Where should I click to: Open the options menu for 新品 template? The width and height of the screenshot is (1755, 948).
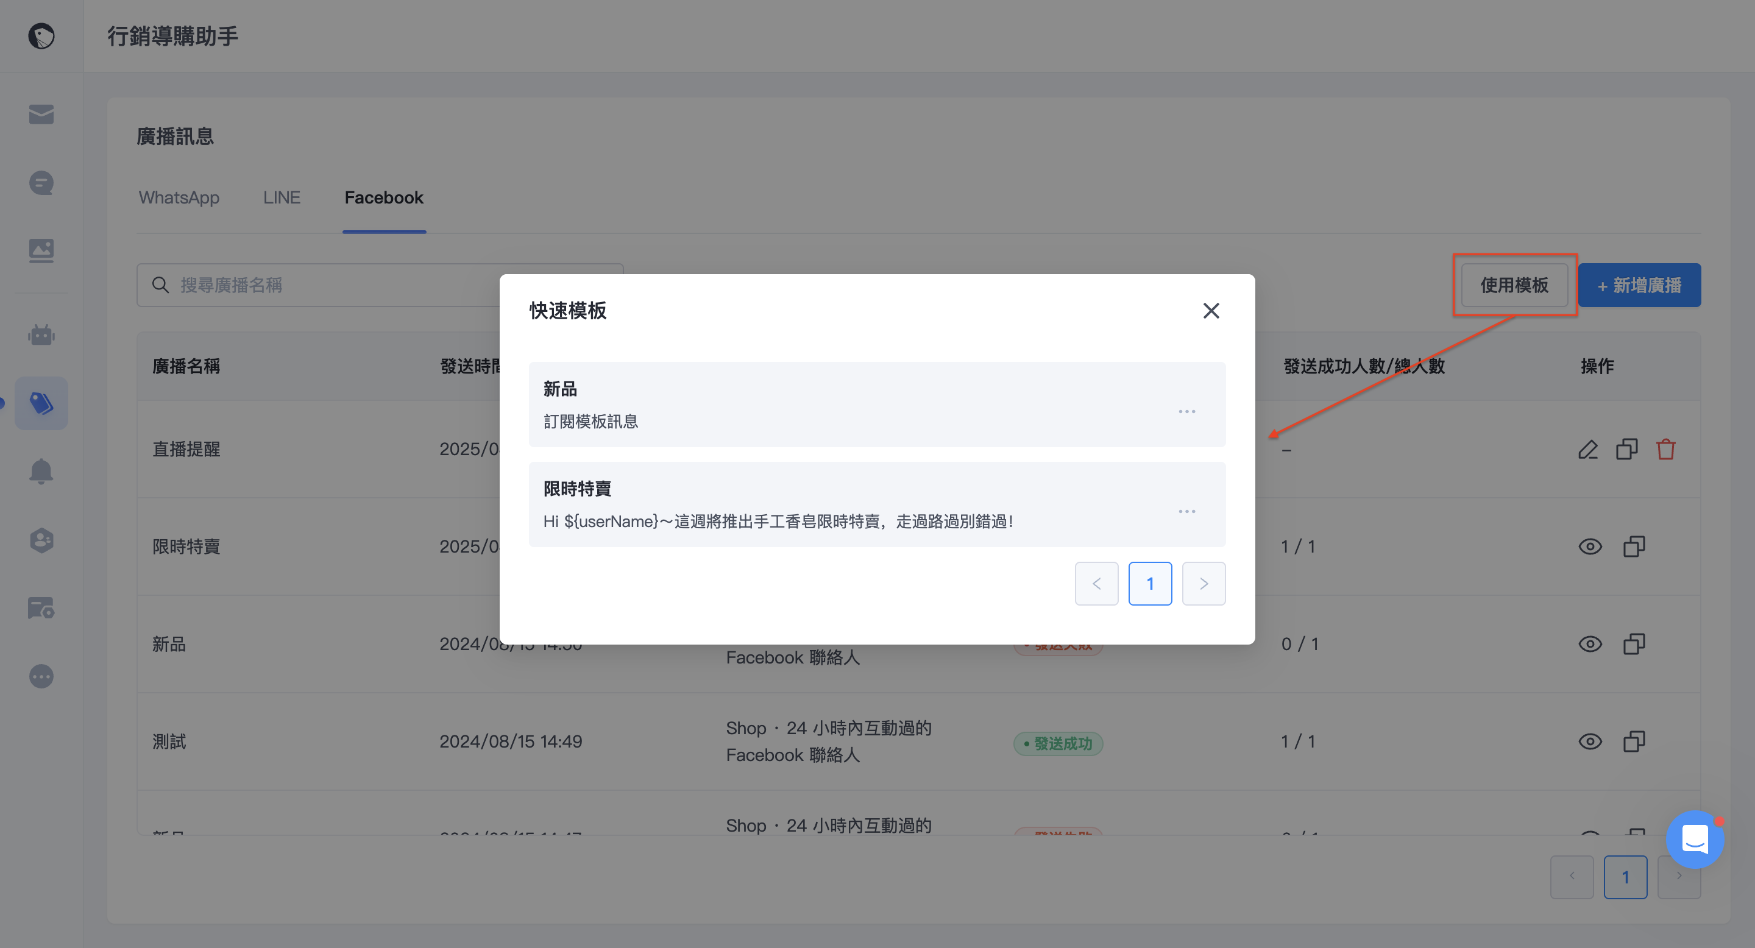coord(1187,411)
